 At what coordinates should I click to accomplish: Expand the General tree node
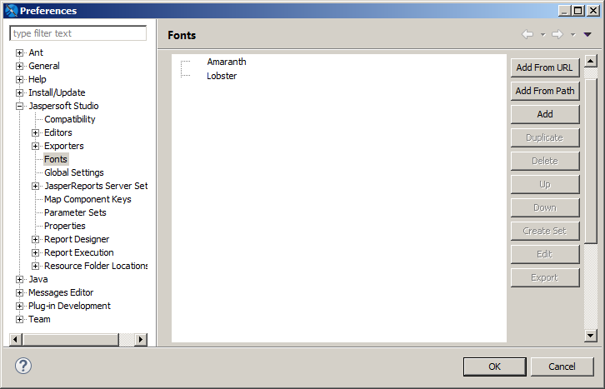(19, 67)
